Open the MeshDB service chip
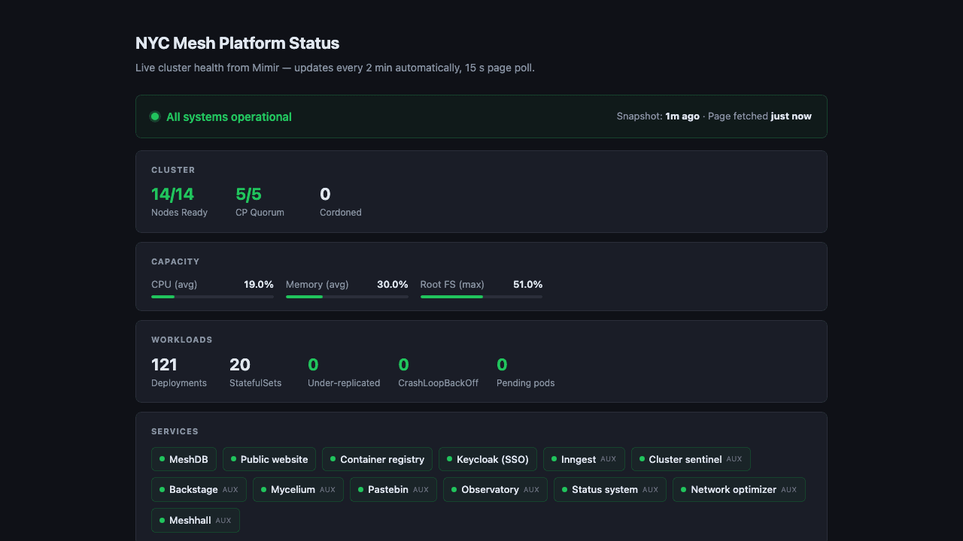Viewport: 963px width, 541px height. (x=184, y=459)
